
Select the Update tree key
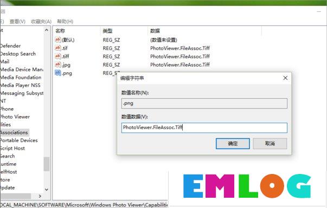click(x=8, y=188)
